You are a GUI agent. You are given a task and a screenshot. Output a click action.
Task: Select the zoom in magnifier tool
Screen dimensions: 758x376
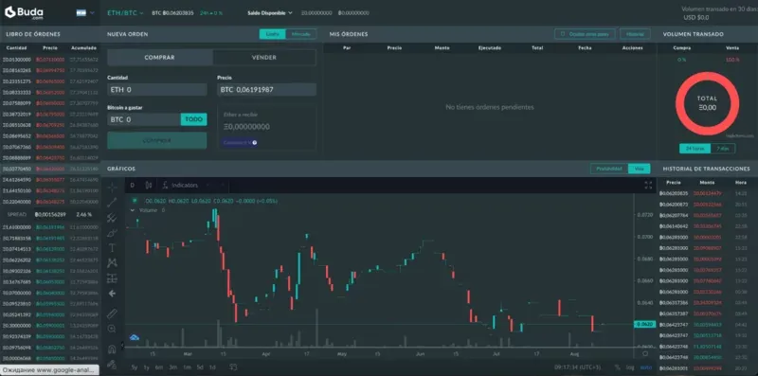112,329
